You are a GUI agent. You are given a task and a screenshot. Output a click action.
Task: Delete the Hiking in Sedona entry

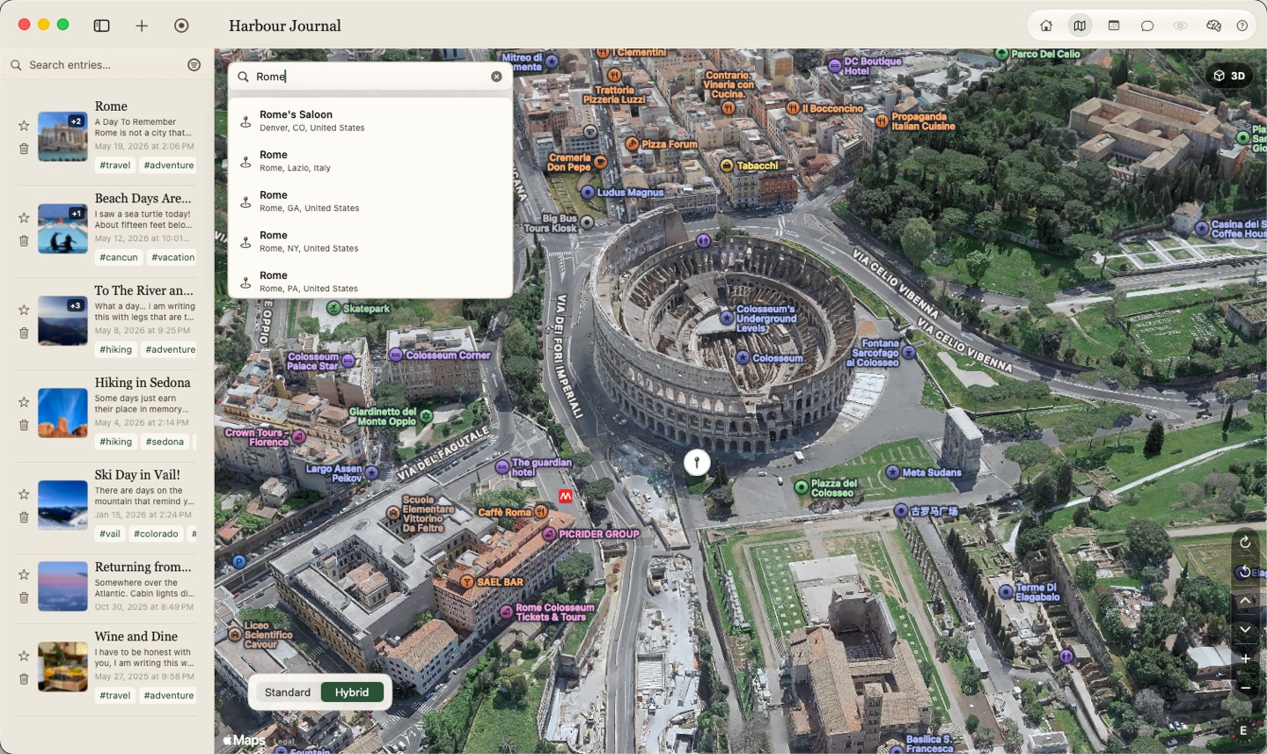pos(24,425)
